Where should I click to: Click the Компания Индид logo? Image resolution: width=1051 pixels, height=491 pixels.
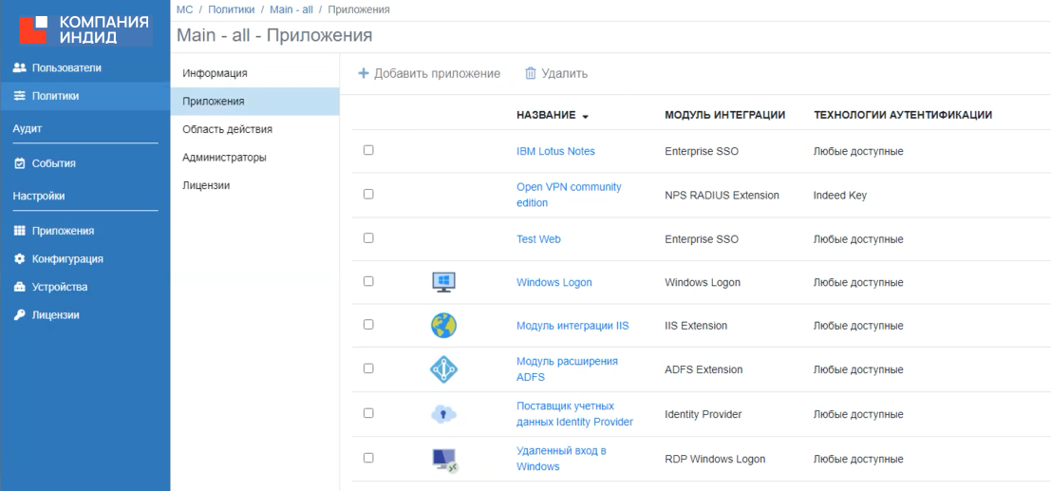pos(84,29)
